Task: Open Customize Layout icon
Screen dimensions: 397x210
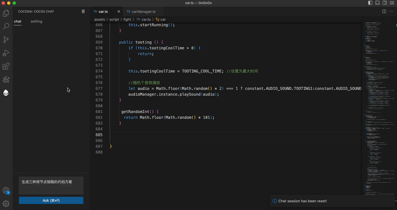Action: (392, 3)
